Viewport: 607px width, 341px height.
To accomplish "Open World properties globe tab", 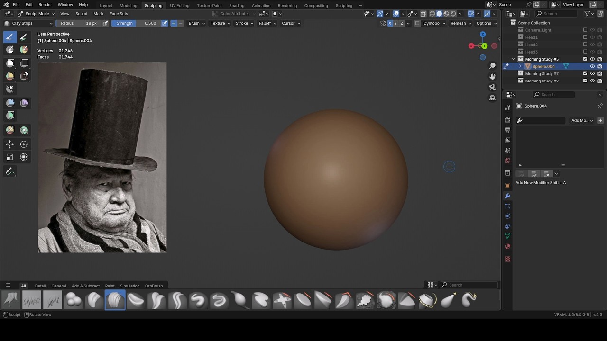I will tap(507, 161).
